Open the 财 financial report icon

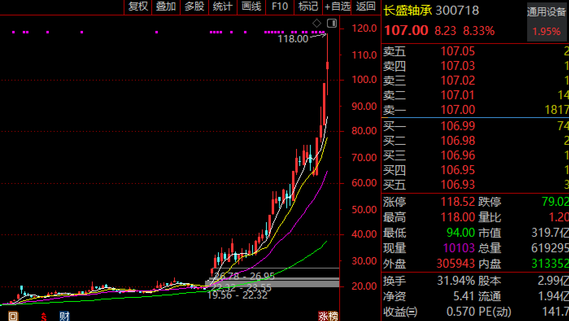[64, 316]
